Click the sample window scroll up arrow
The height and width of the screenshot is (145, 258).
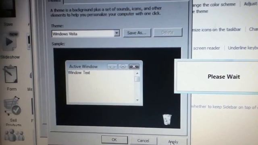pos(137,73)
